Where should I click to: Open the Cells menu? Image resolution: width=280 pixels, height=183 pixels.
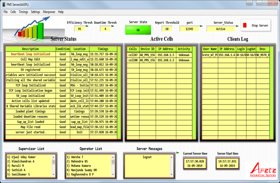tap(13, 12)
